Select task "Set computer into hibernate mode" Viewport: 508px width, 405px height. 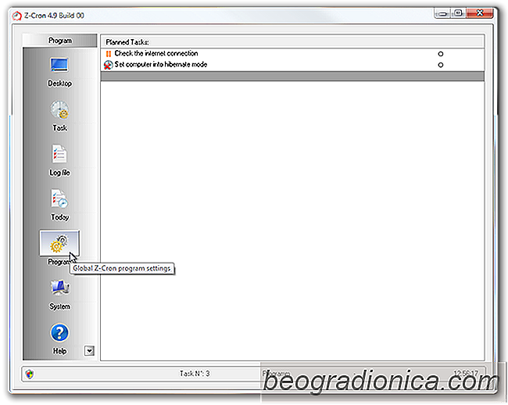tap(293, 65)
